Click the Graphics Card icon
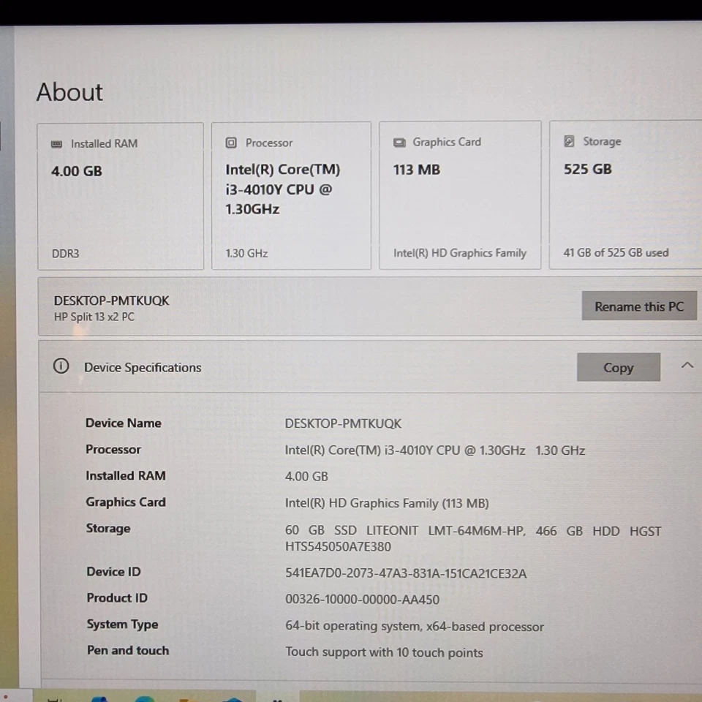 tap(399, 143)
